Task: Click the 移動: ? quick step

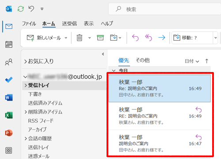Action: point(192,38)
